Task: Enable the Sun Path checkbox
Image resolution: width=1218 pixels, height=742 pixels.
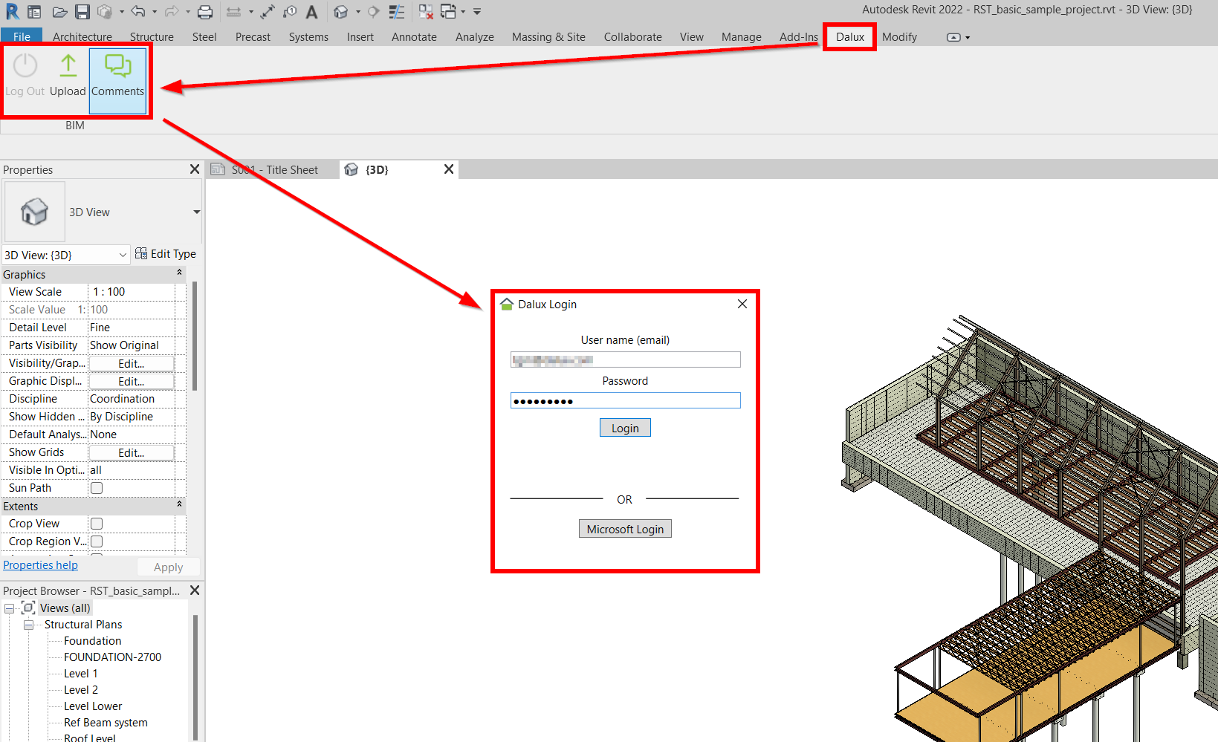Action: pyautogui.click(x=97, y=488)
